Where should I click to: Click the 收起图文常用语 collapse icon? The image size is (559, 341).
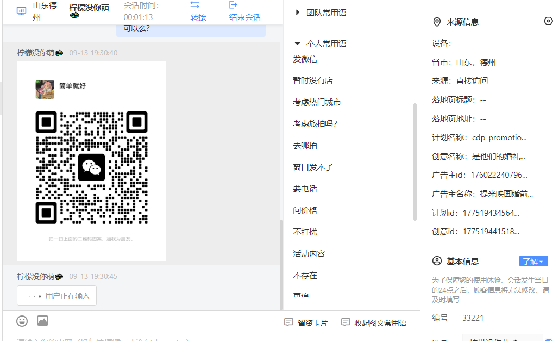[x=346, y=323]
